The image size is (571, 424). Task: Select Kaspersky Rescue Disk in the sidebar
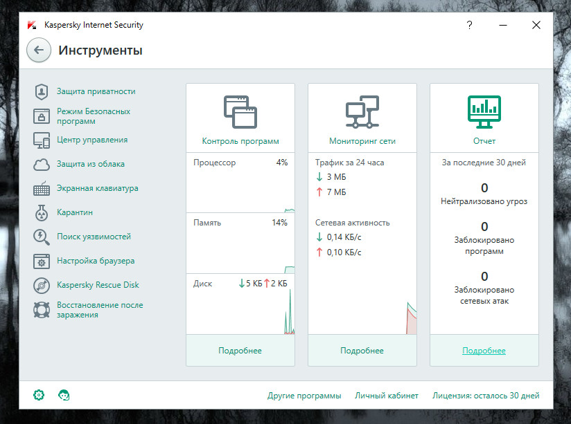(x=98, y=285)
